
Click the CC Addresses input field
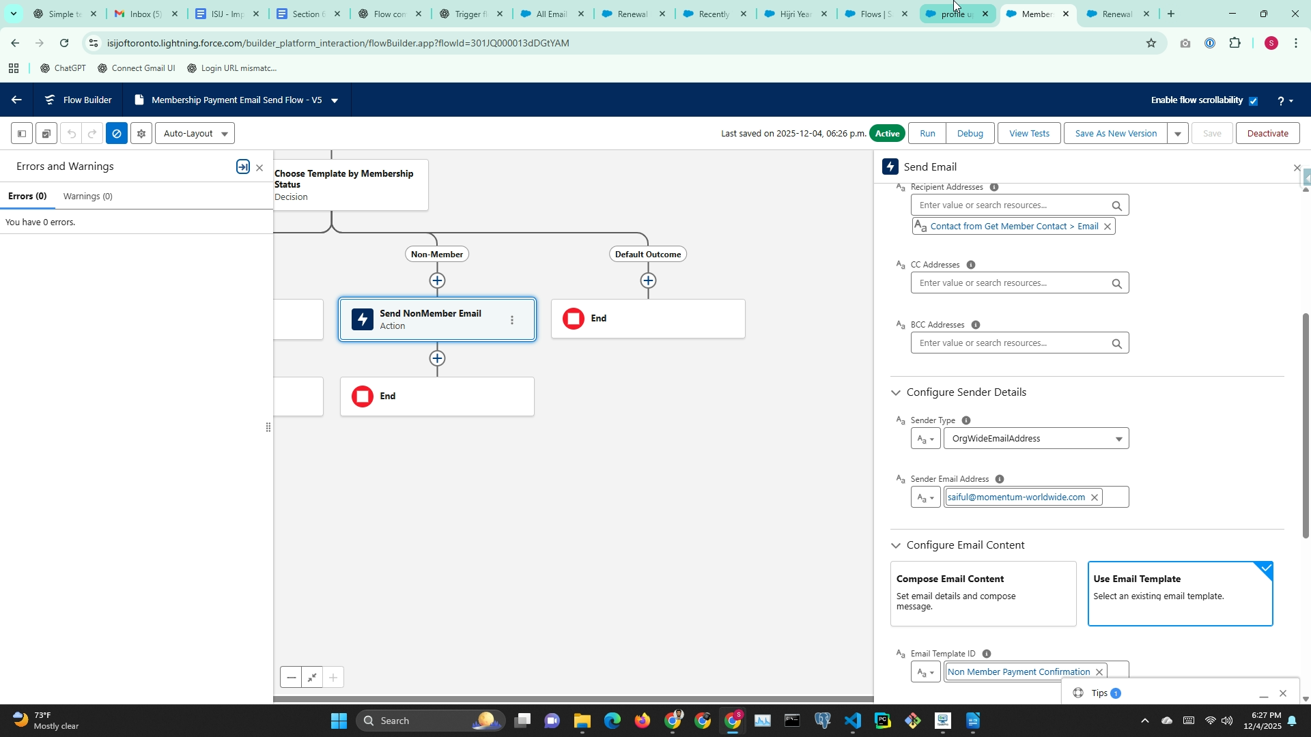click(x=1011, y=283)
